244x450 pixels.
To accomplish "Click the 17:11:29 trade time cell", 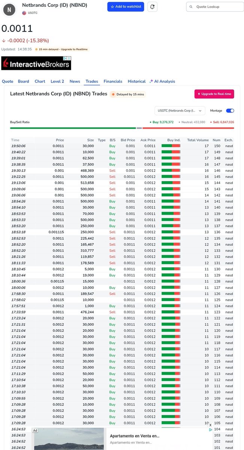I will coord(18,374).
